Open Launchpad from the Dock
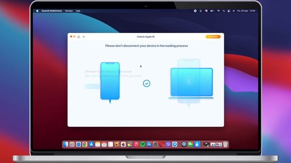The image size is (291, 163). pyautogui.click(x=72, y=144)
